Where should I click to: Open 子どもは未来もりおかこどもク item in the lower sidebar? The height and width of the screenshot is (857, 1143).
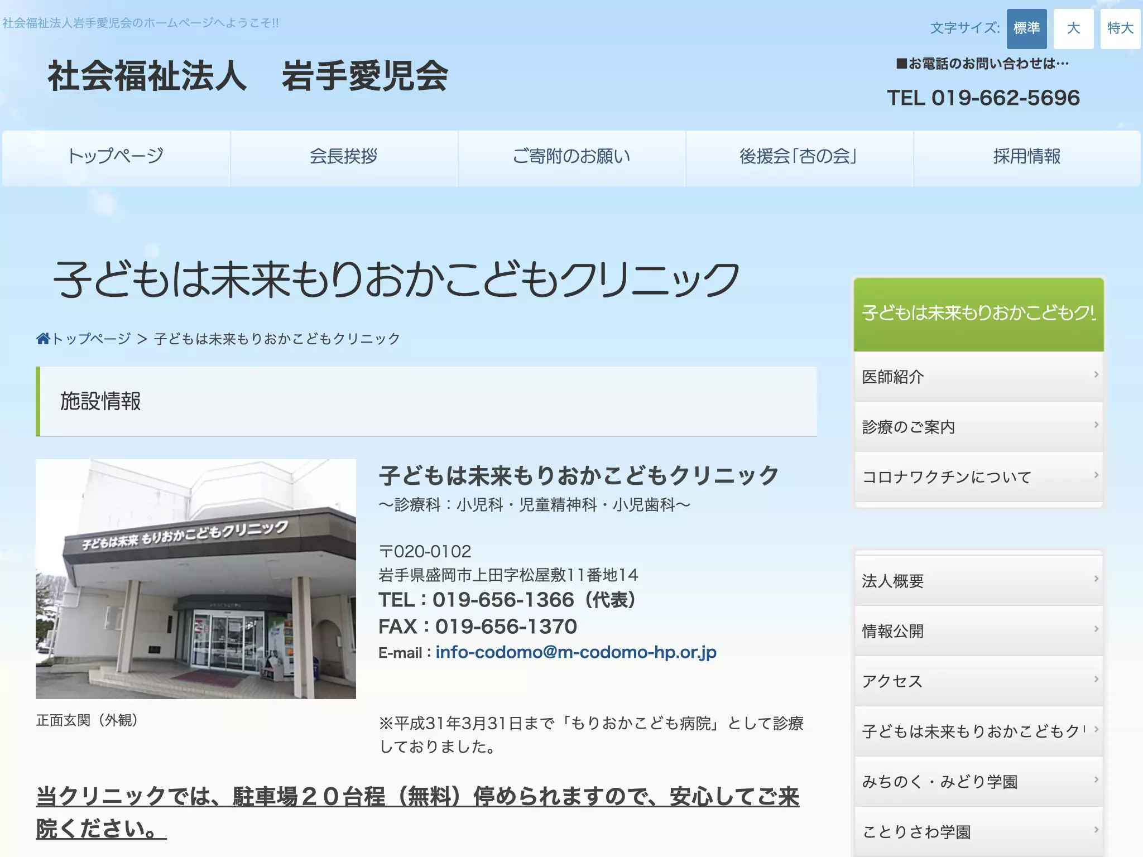point(979,731)
